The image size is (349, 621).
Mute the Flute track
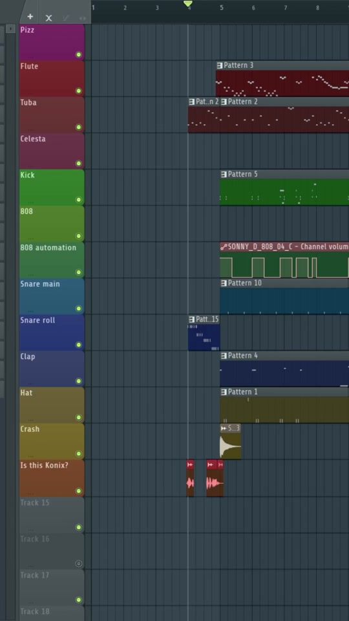pyautogui.click(x=78, y=91)
